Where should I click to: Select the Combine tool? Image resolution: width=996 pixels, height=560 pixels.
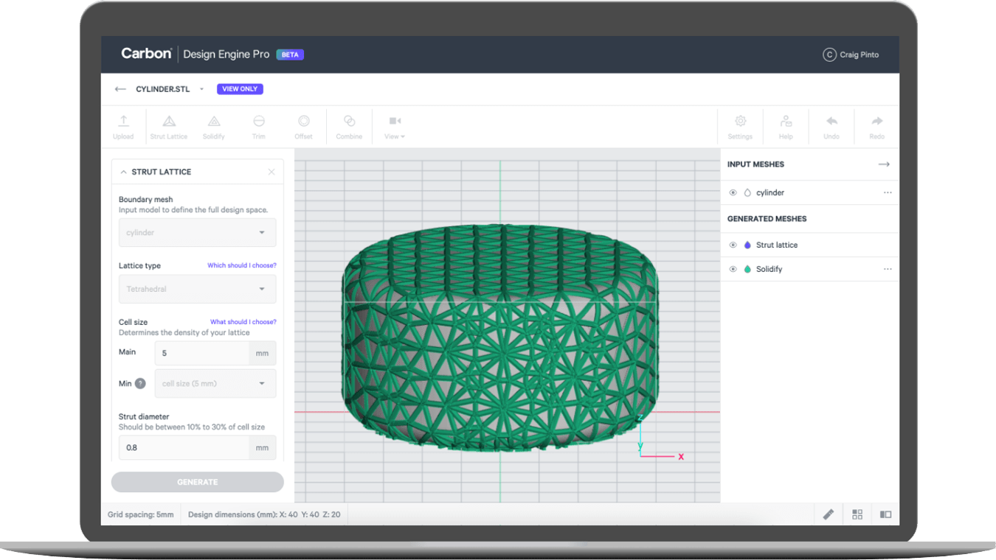pyautogui.click(x=348, y=126)
